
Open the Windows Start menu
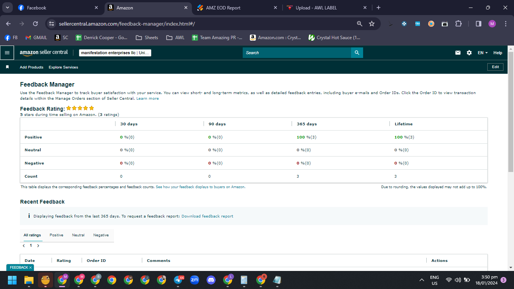click(12, 280)
